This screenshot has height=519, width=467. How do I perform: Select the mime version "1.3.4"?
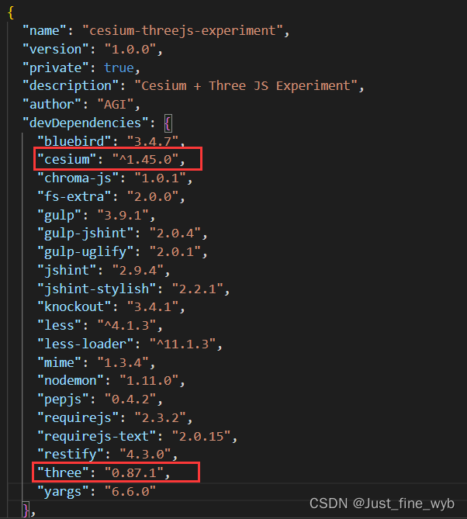pyautogui.click(x=123, y=363)
